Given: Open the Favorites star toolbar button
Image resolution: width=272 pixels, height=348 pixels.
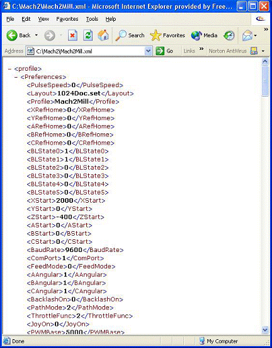Looking at the screenshot, I should pyautogui.click(x=167, y=35).
